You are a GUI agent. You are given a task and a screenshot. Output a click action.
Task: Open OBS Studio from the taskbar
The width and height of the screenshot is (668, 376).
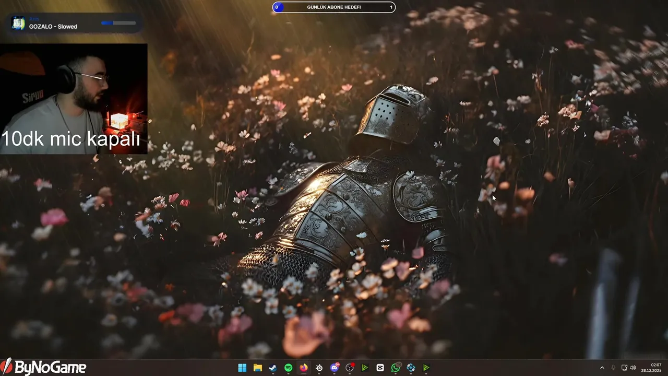350,368
